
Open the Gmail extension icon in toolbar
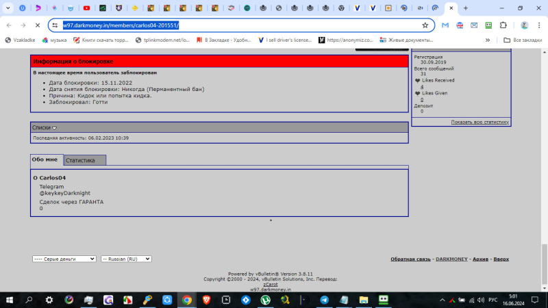[445, 25]
